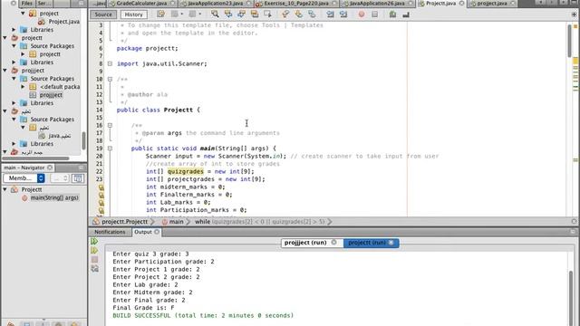The image size is (580, 326).
Task: Click the red Start Macro Recording icon
Action: 362,14
